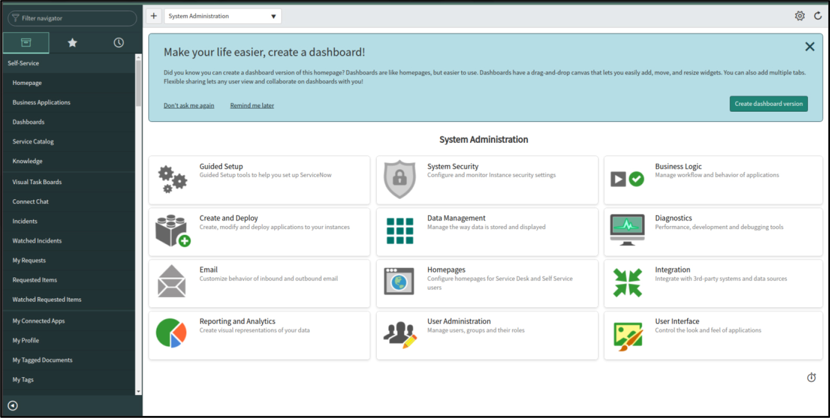Open My Requests module

(68, 260)
